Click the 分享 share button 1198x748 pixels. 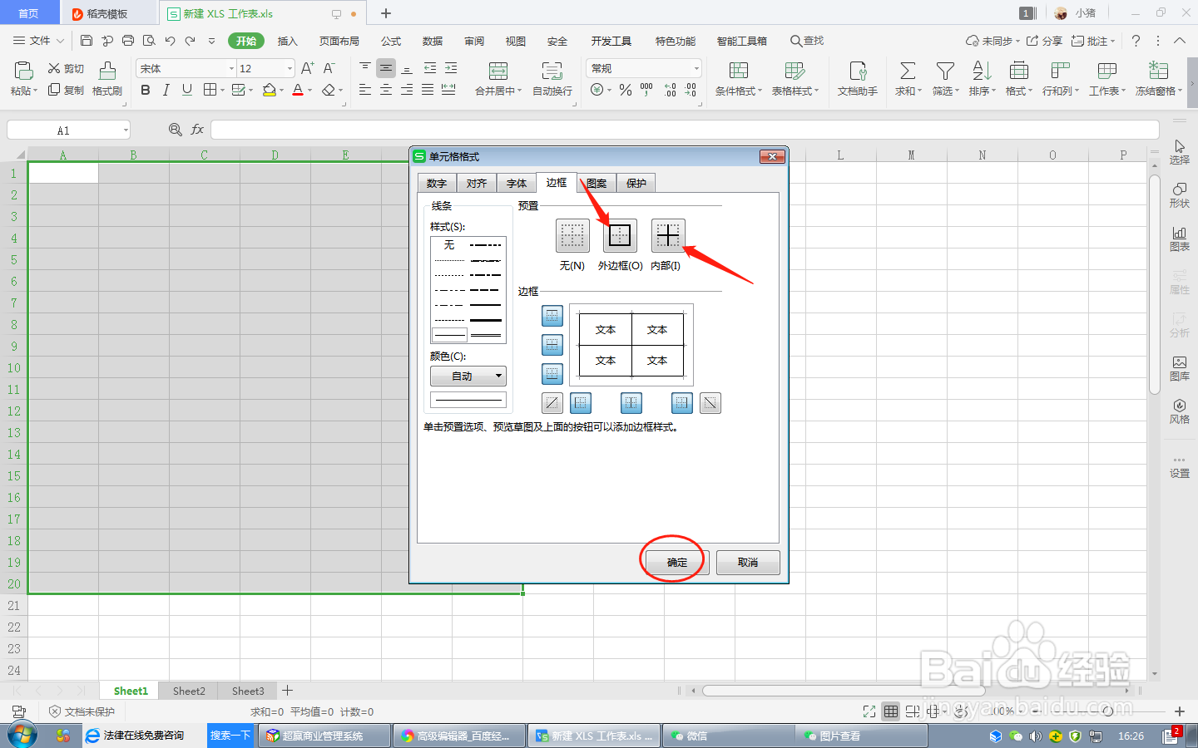point(1044,41)
